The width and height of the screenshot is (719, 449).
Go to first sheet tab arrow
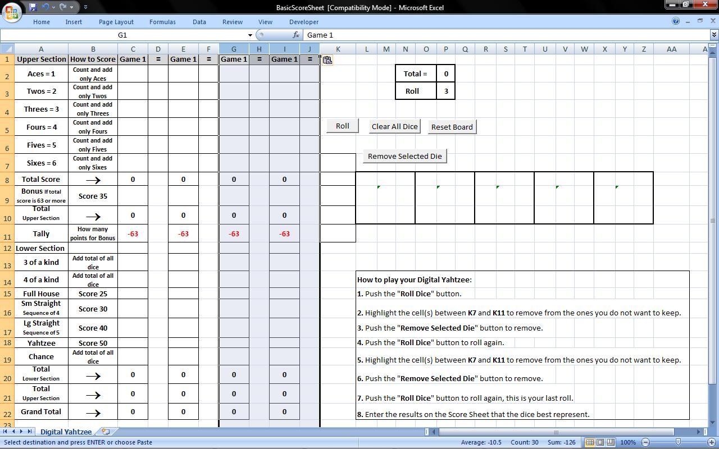coord(6,432)
